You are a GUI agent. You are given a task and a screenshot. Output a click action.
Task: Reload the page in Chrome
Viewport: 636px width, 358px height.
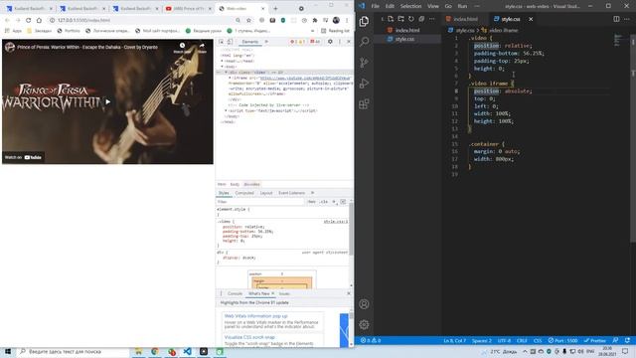(x=28, y=20)
